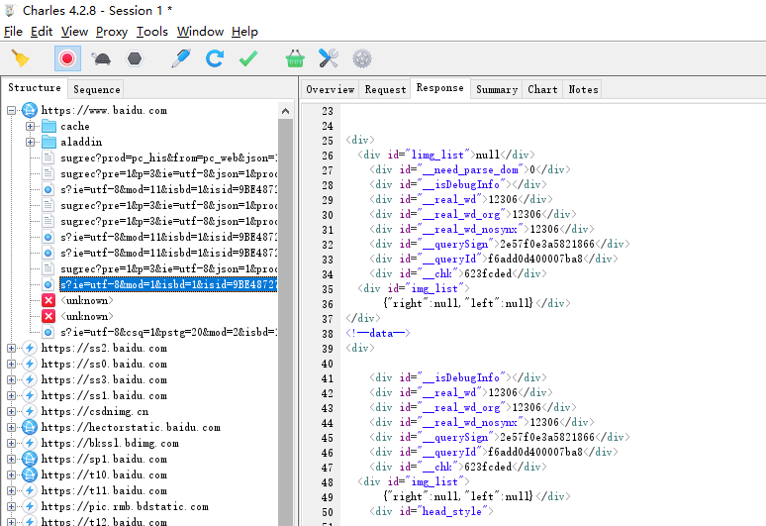Select the highlighted s?ie=utf-8&mod=1 request
The width and height of the screenshot is (766, 526).
[168, 284]
